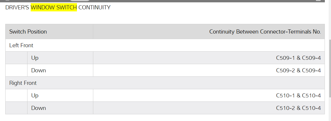
Task: Select the C510-1 & C510-4 cell
Action: point(298,96)
